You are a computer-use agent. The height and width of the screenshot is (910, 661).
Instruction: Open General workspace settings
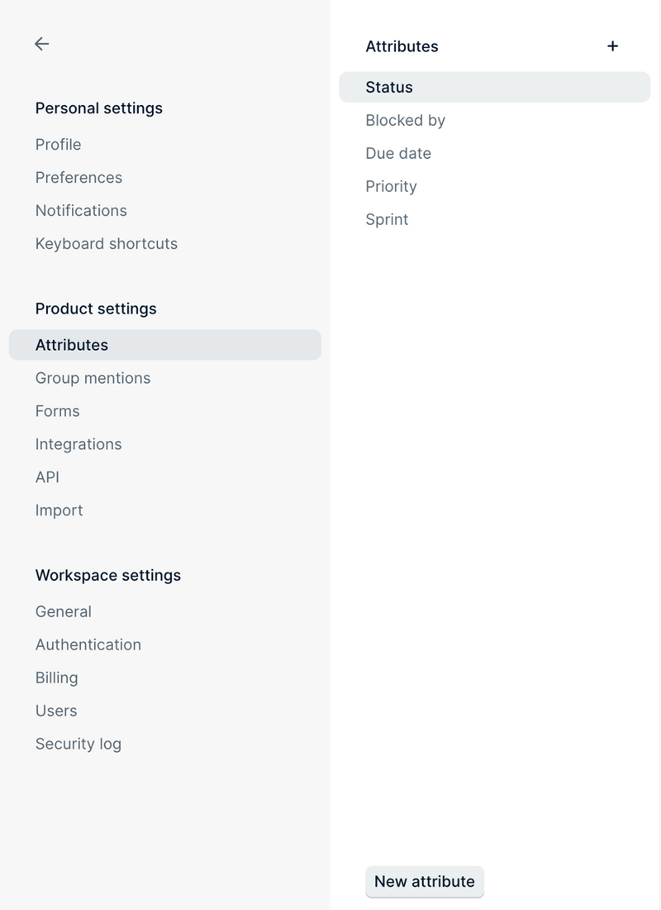[63, 611]
